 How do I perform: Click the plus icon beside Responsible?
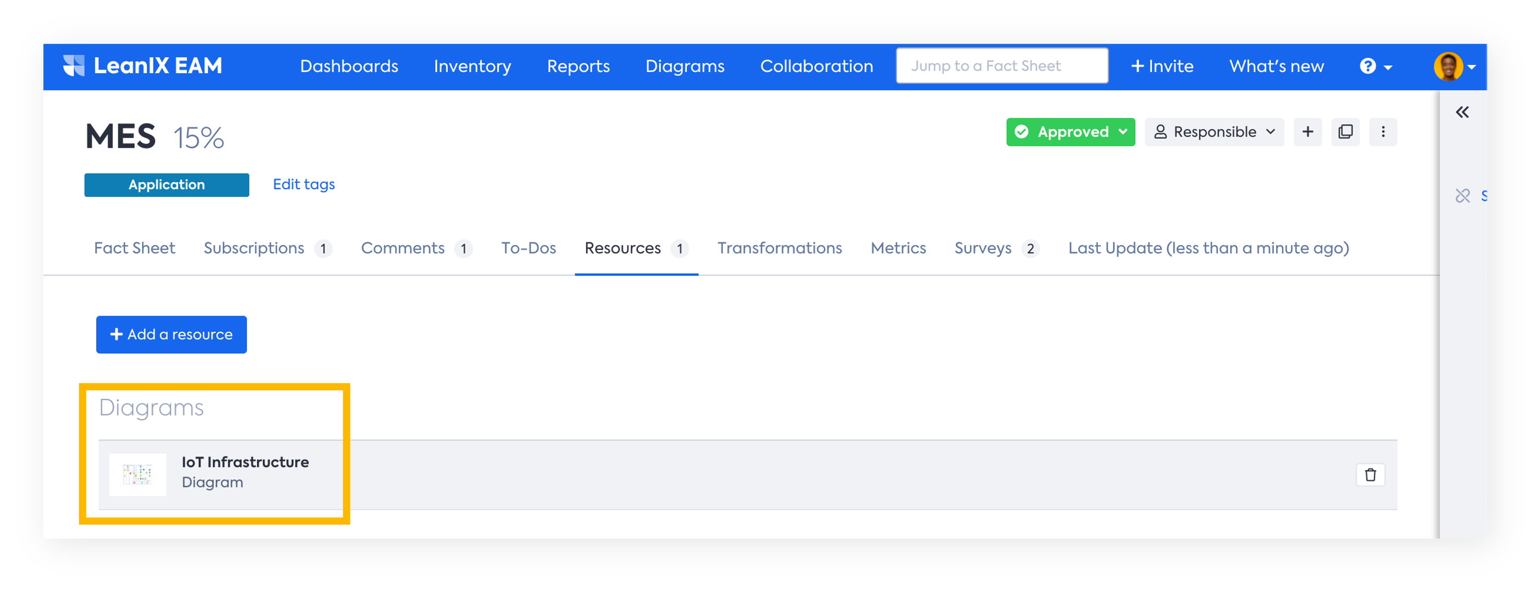(1307, 132)
